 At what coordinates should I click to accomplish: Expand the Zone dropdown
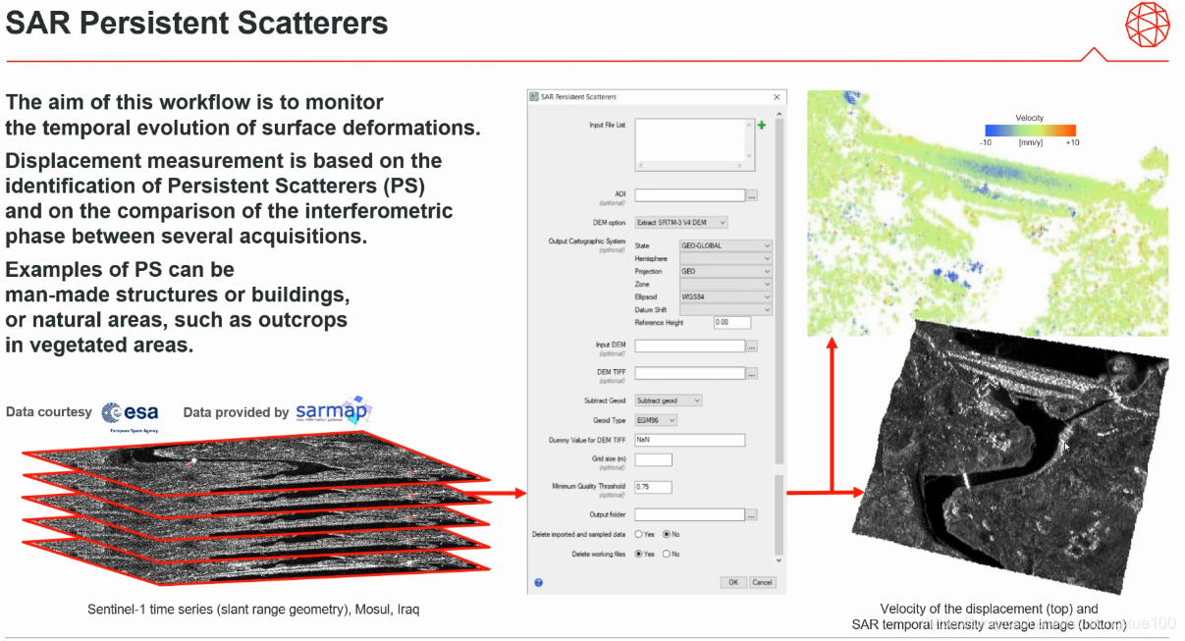[x=726, y=284]
